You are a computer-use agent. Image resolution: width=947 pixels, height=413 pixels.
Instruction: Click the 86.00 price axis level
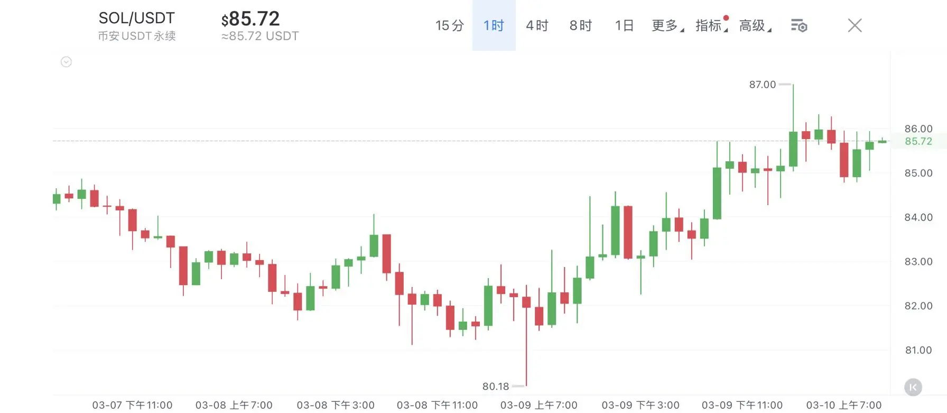point(918,129)
